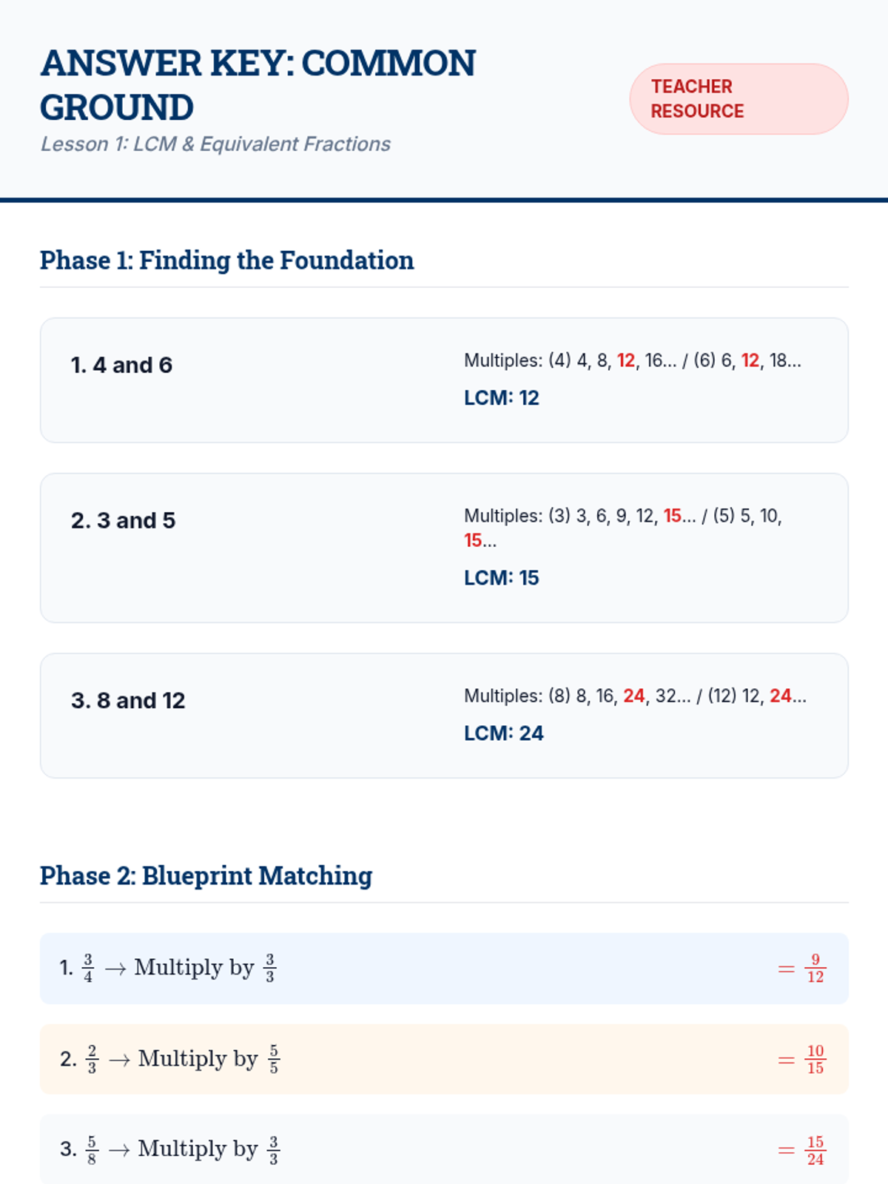Viewport: 888px width, 1184px height.
Task: Click the Phase 1: Finding the Foundation heading
Action: (x=226, y=260)
